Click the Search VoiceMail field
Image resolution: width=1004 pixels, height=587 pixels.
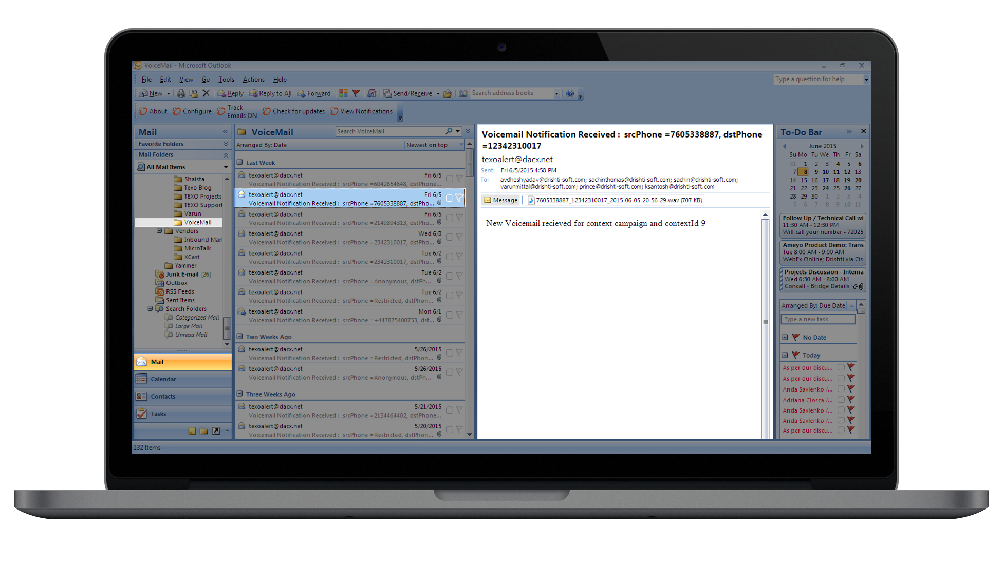pos(391,131)
